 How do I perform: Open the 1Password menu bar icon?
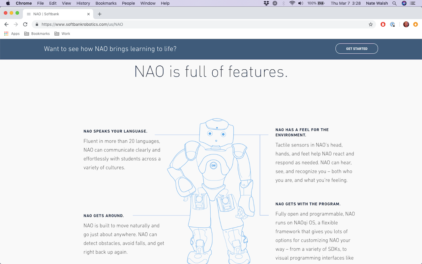tap(275, 3)
